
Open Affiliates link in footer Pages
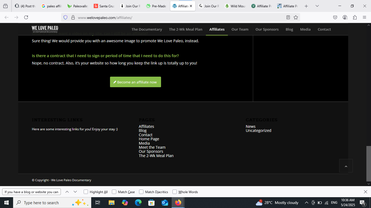pyautogui.click(x=146, y=126)
